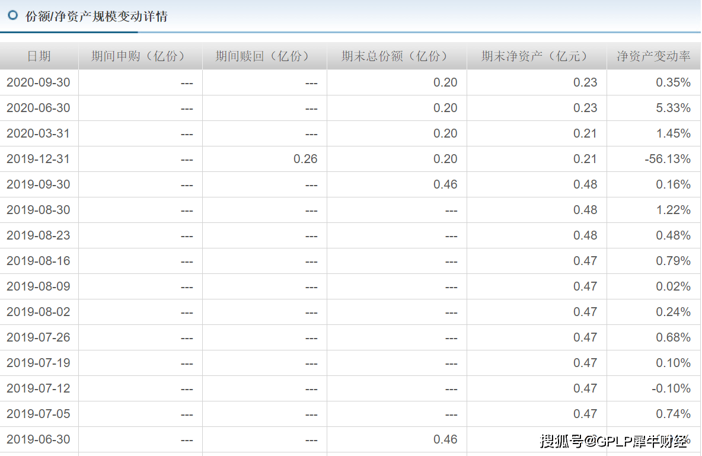The height and width of the screenshot is (456, 702).
Task: Select the 净资产变动率 column header
Action: 653,56
